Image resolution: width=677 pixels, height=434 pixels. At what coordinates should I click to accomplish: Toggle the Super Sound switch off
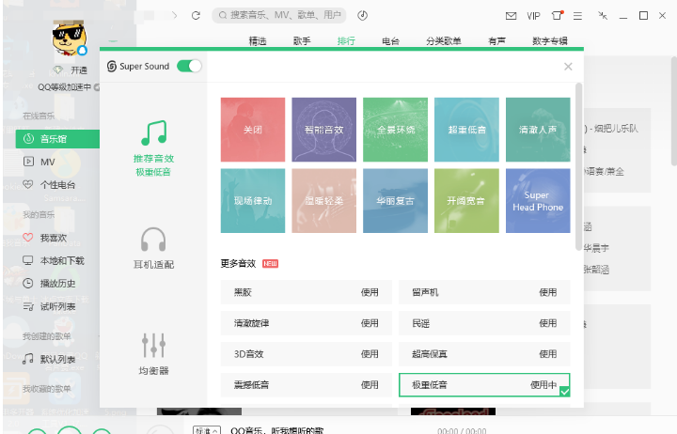click(x=189, y=66)
